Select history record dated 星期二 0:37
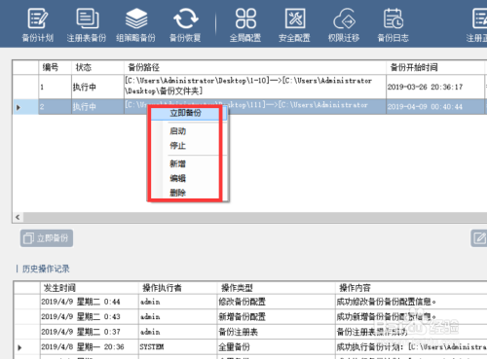Image resolution: width=487 pixels, height=359 pixels. 250,332
